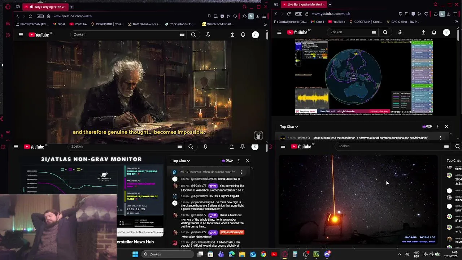This screenshot has height=260, width=462.
Task: Close 3I/ATLAS live chat panel
Action: [x=248, y=161]
